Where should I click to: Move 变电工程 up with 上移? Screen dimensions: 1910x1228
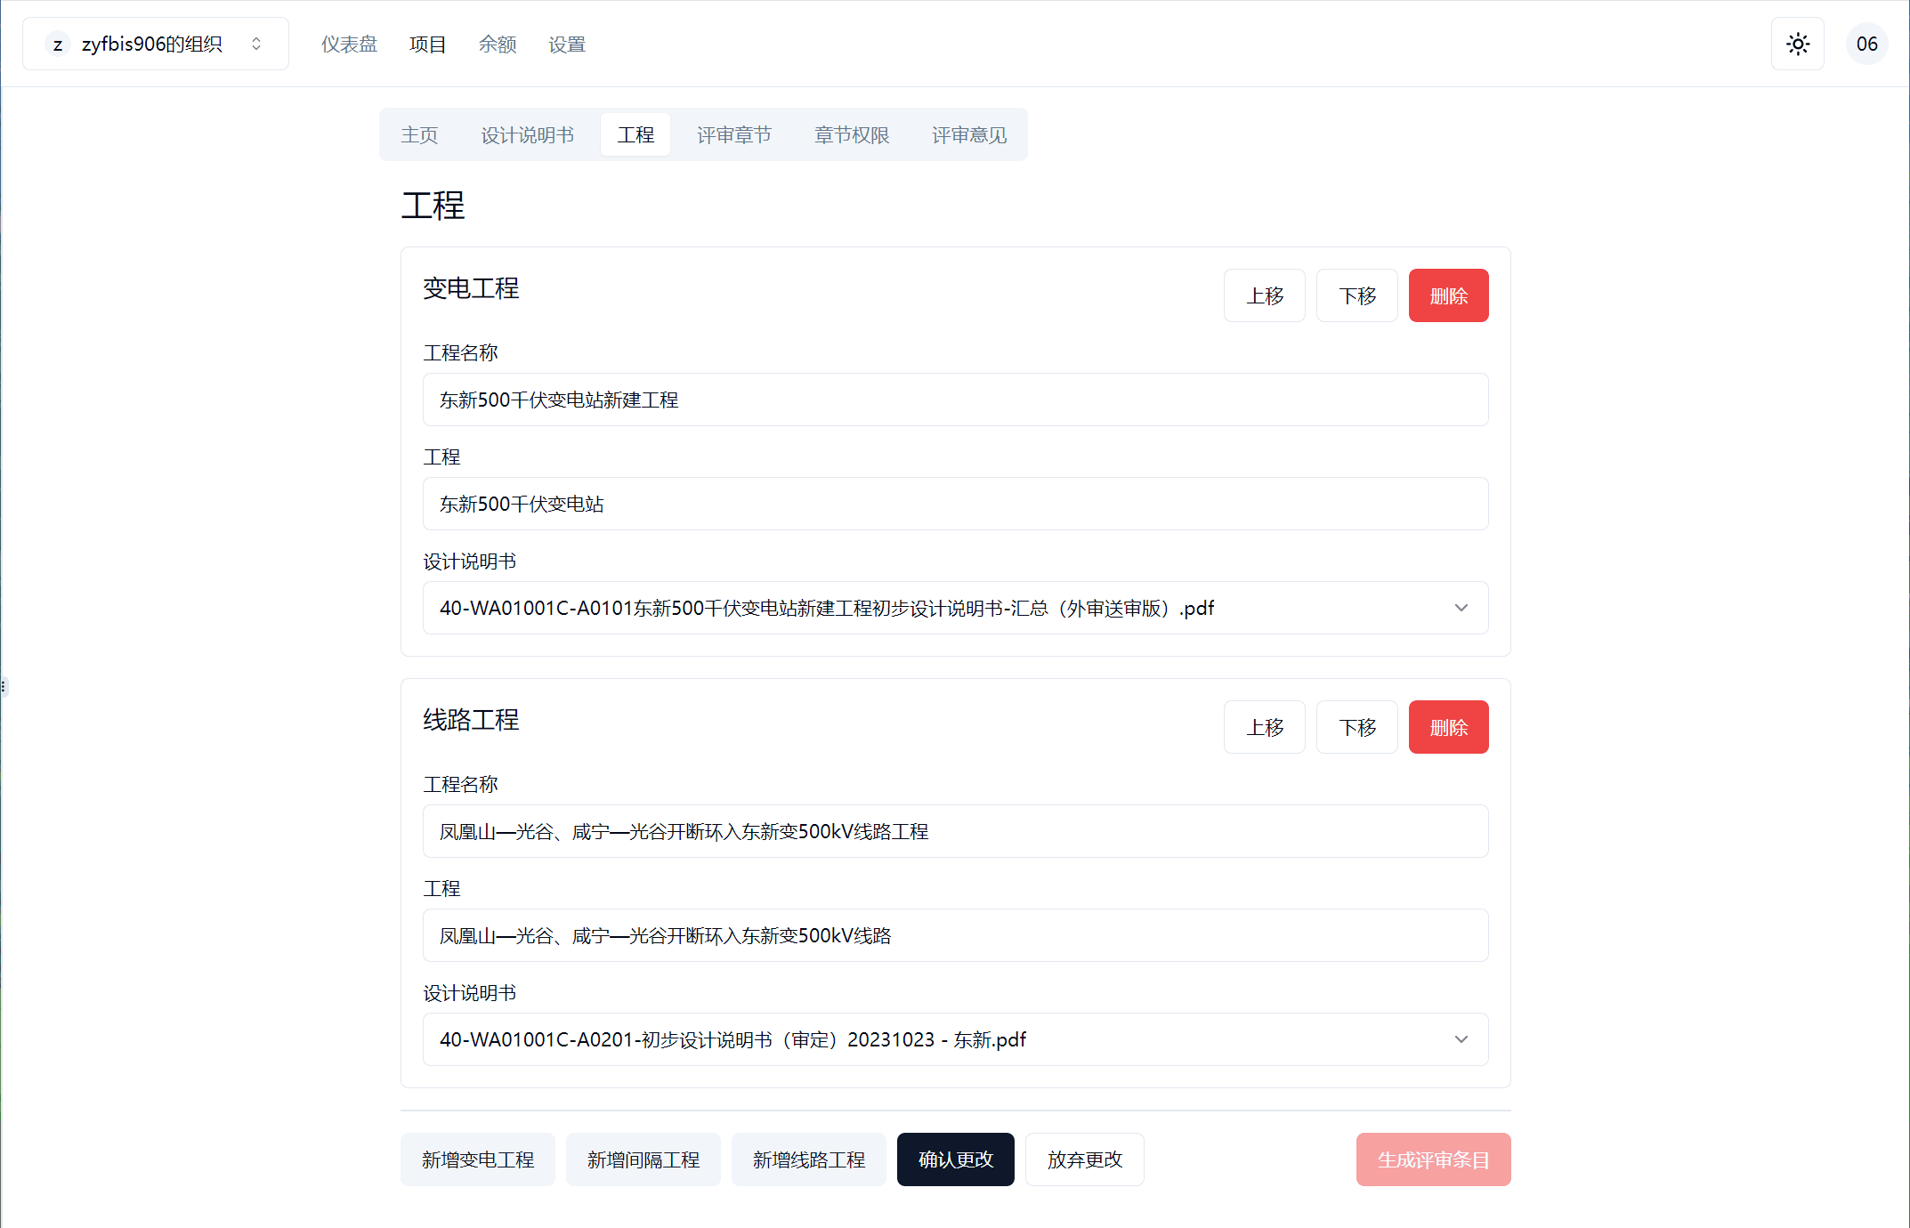1264,295
